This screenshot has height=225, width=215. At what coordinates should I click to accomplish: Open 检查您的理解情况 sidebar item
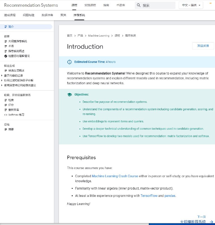point(19,56)
